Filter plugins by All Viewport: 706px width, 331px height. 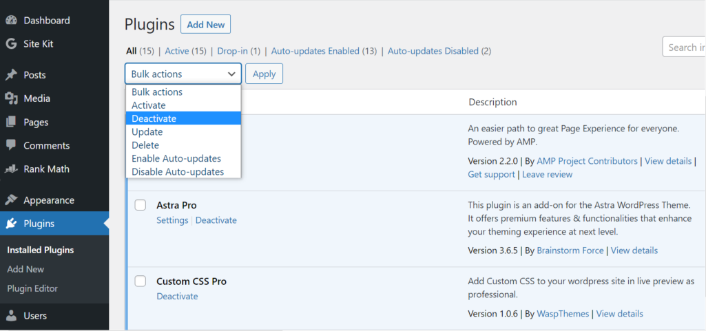pos(131,52)
